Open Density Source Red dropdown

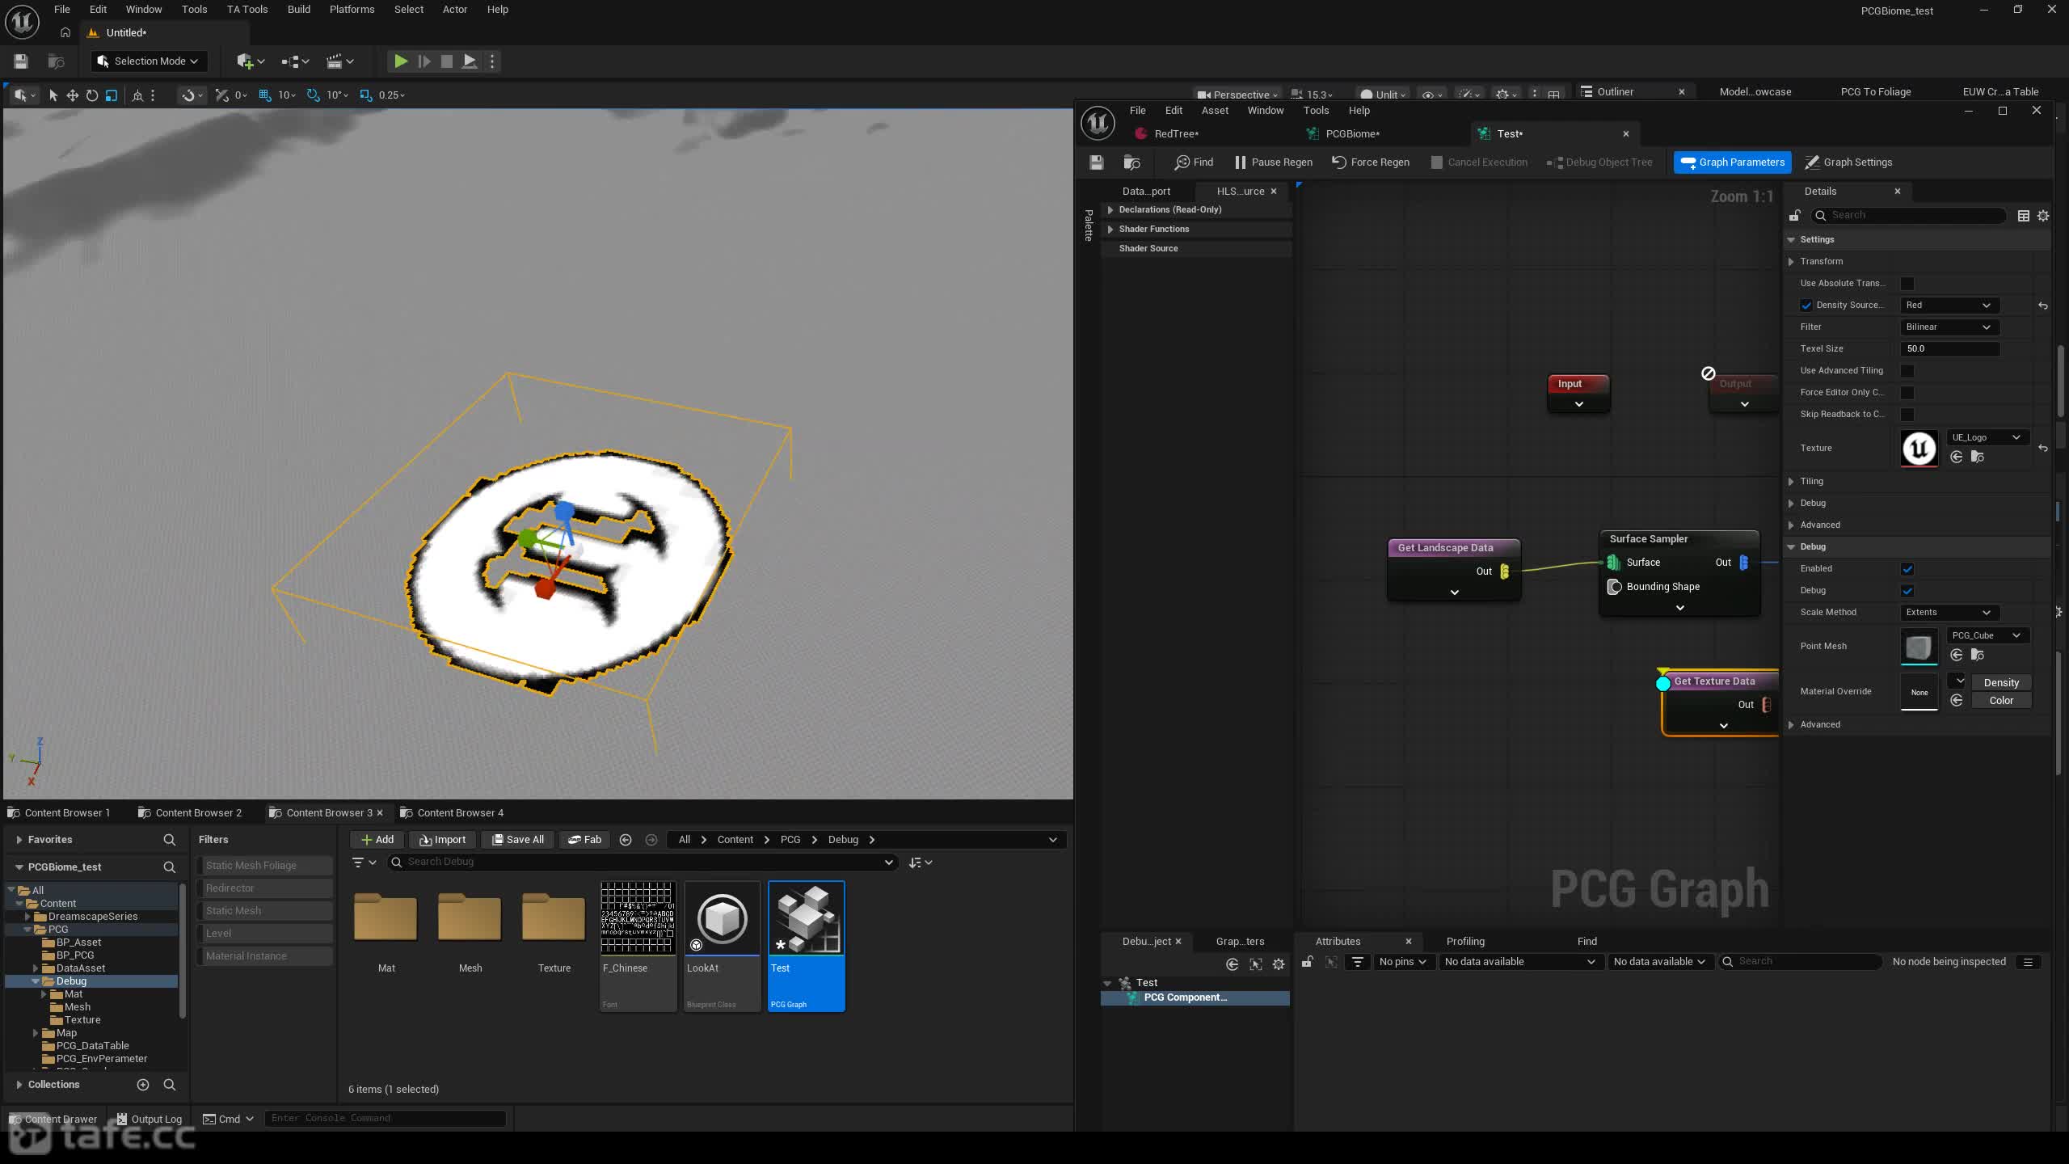point(1948,306)
